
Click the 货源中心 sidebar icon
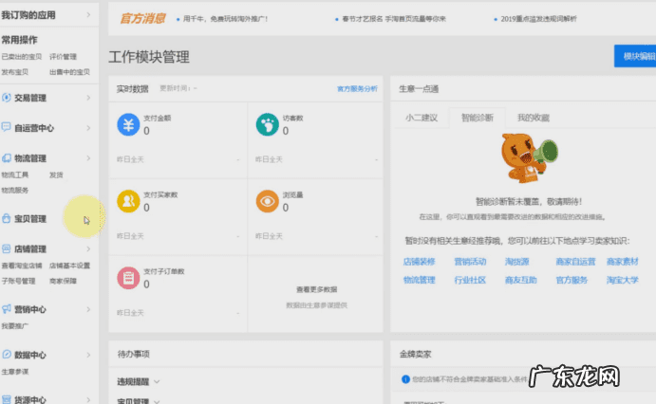click(7, 400)
